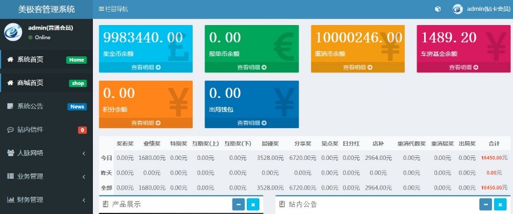Click the icon beside 站内公告 title
The image size is (513, 214).
click(x=282, y=204)
